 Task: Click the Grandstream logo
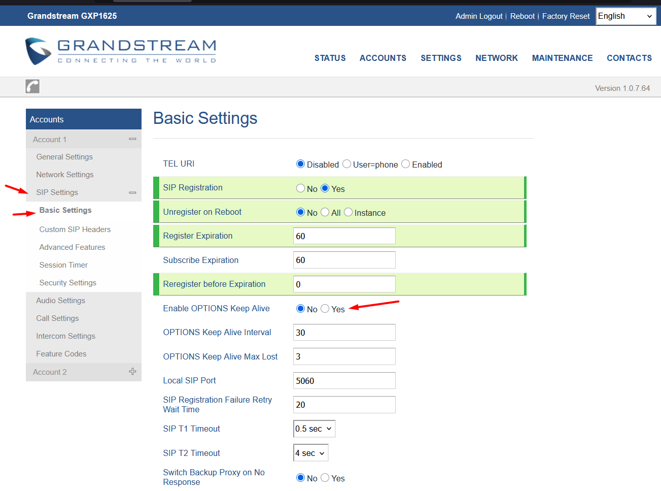(x=121, y=51)
